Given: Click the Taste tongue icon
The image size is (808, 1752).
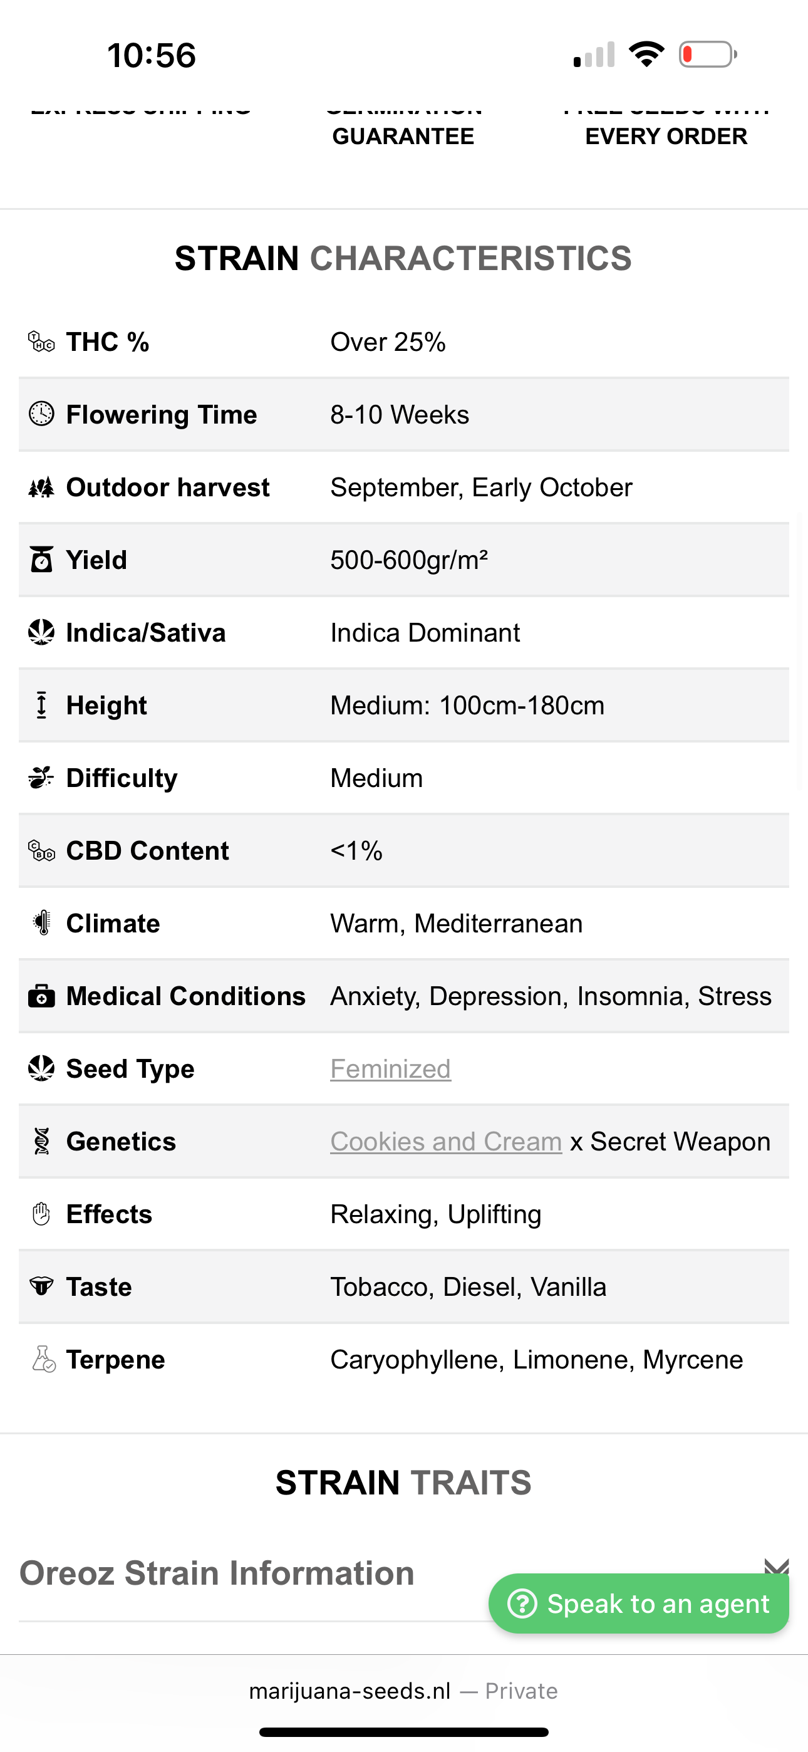Looking at the screenshot, I should 41,1286.
